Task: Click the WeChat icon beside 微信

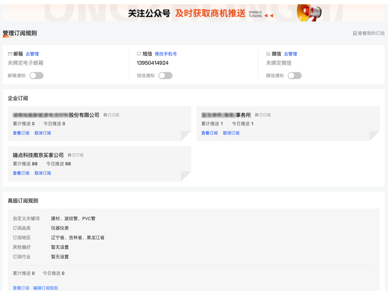Action: tap(268, 54)
